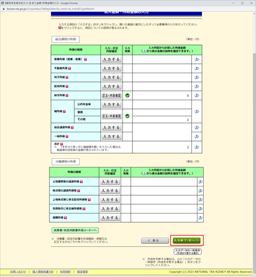Viewport: 256px width, 277px height.
Task: Open the 利用規約 footer link
Action: (65, 272)
